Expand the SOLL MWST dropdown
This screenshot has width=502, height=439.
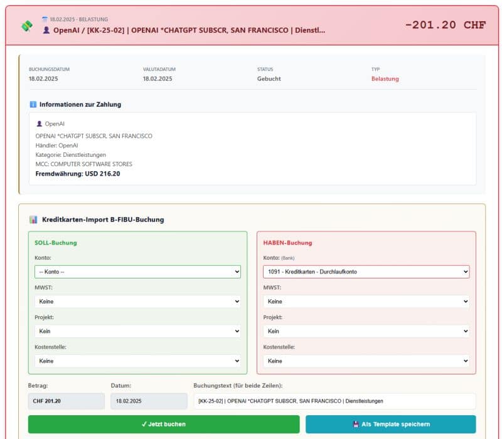pyautogui.click(x=137, y=302)
